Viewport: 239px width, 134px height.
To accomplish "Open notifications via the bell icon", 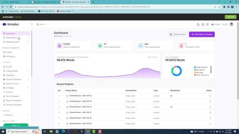I will pos(203,24).
